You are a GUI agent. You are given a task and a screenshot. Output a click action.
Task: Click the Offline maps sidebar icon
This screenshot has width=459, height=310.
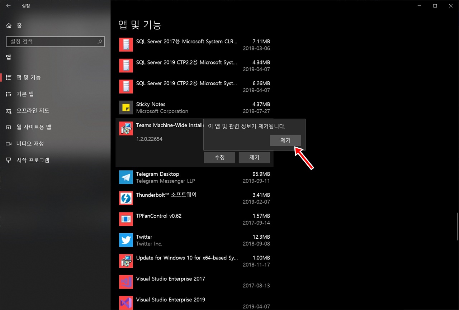pos(9,111)
